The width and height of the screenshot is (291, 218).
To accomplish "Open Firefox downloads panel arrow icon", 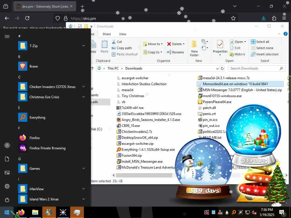I will point(263,18).
